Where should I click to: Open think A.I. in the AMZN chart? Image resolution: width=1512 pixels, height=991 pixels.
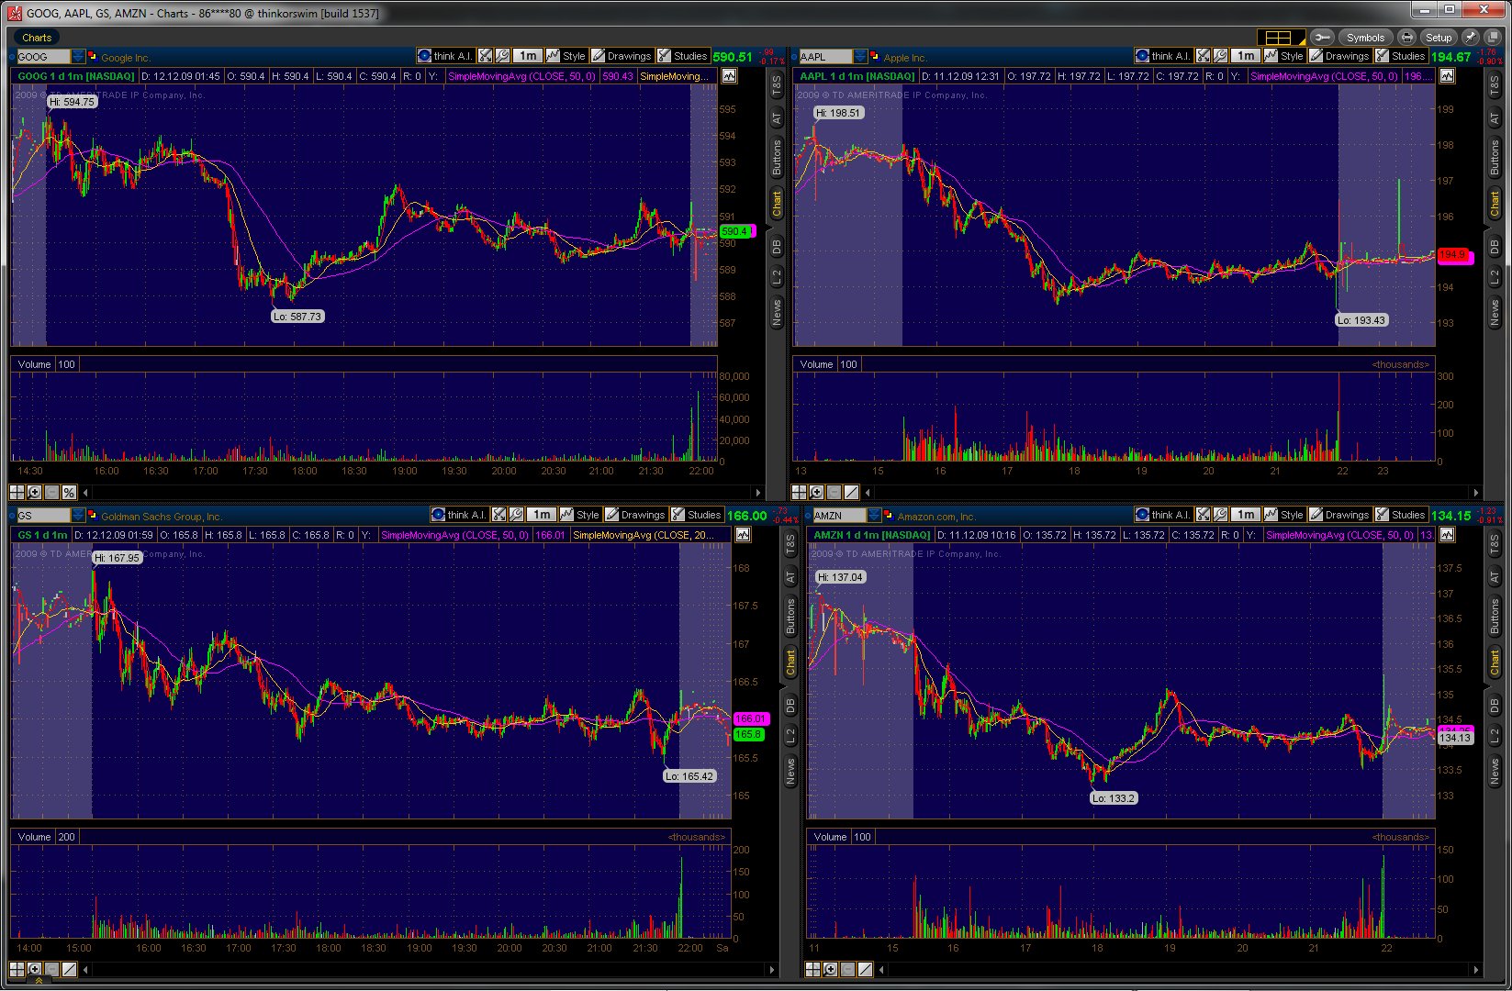1162,515
